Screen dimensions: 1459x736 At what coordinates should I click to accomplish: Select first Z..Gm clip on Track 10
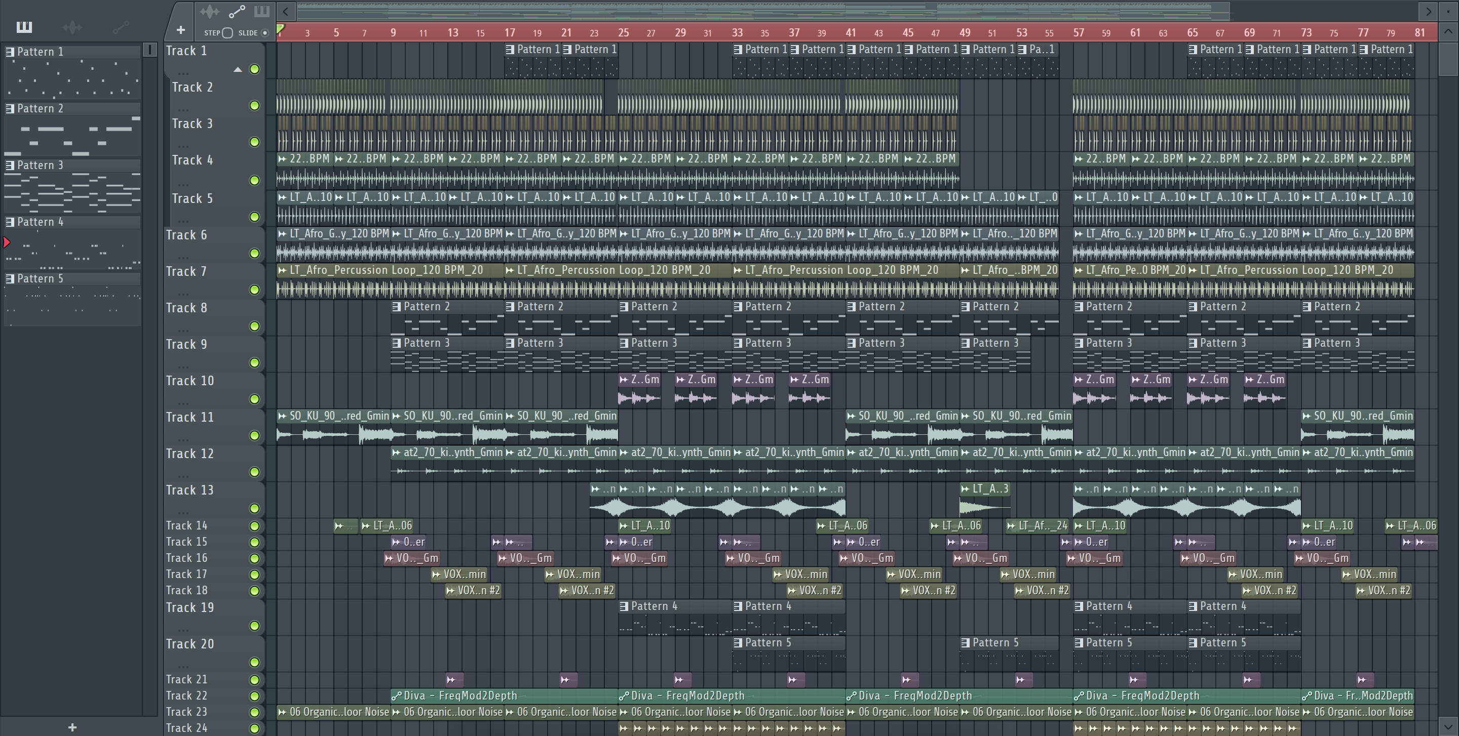[x=639, y=390]
